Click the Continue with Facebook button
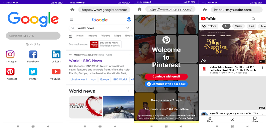Viewport: 266px width, 130px height. [166, 84]
